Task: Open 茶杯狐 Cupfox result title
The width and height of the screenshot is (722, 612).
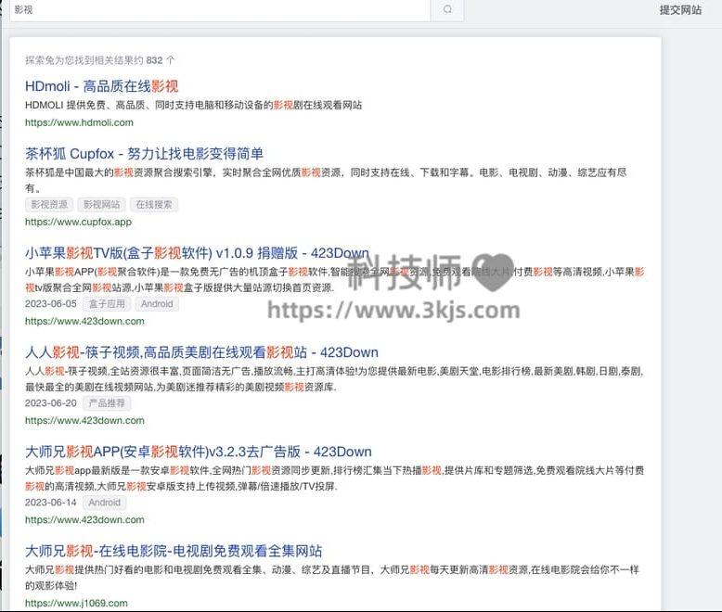Action: (144, 154)
